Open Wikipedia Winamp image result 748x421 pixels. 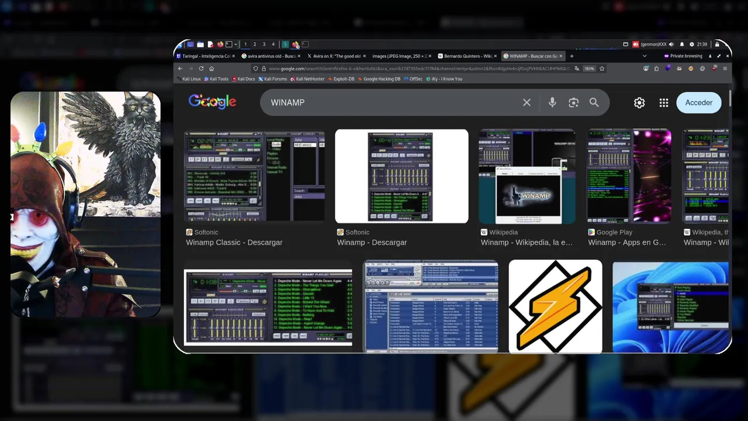(527, 176)
